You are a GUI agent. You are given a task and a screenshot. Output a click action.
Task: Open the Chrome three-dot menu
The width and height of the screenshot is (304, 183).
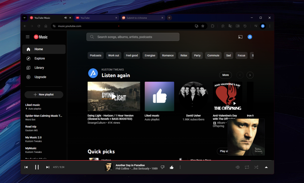point(270,26)
